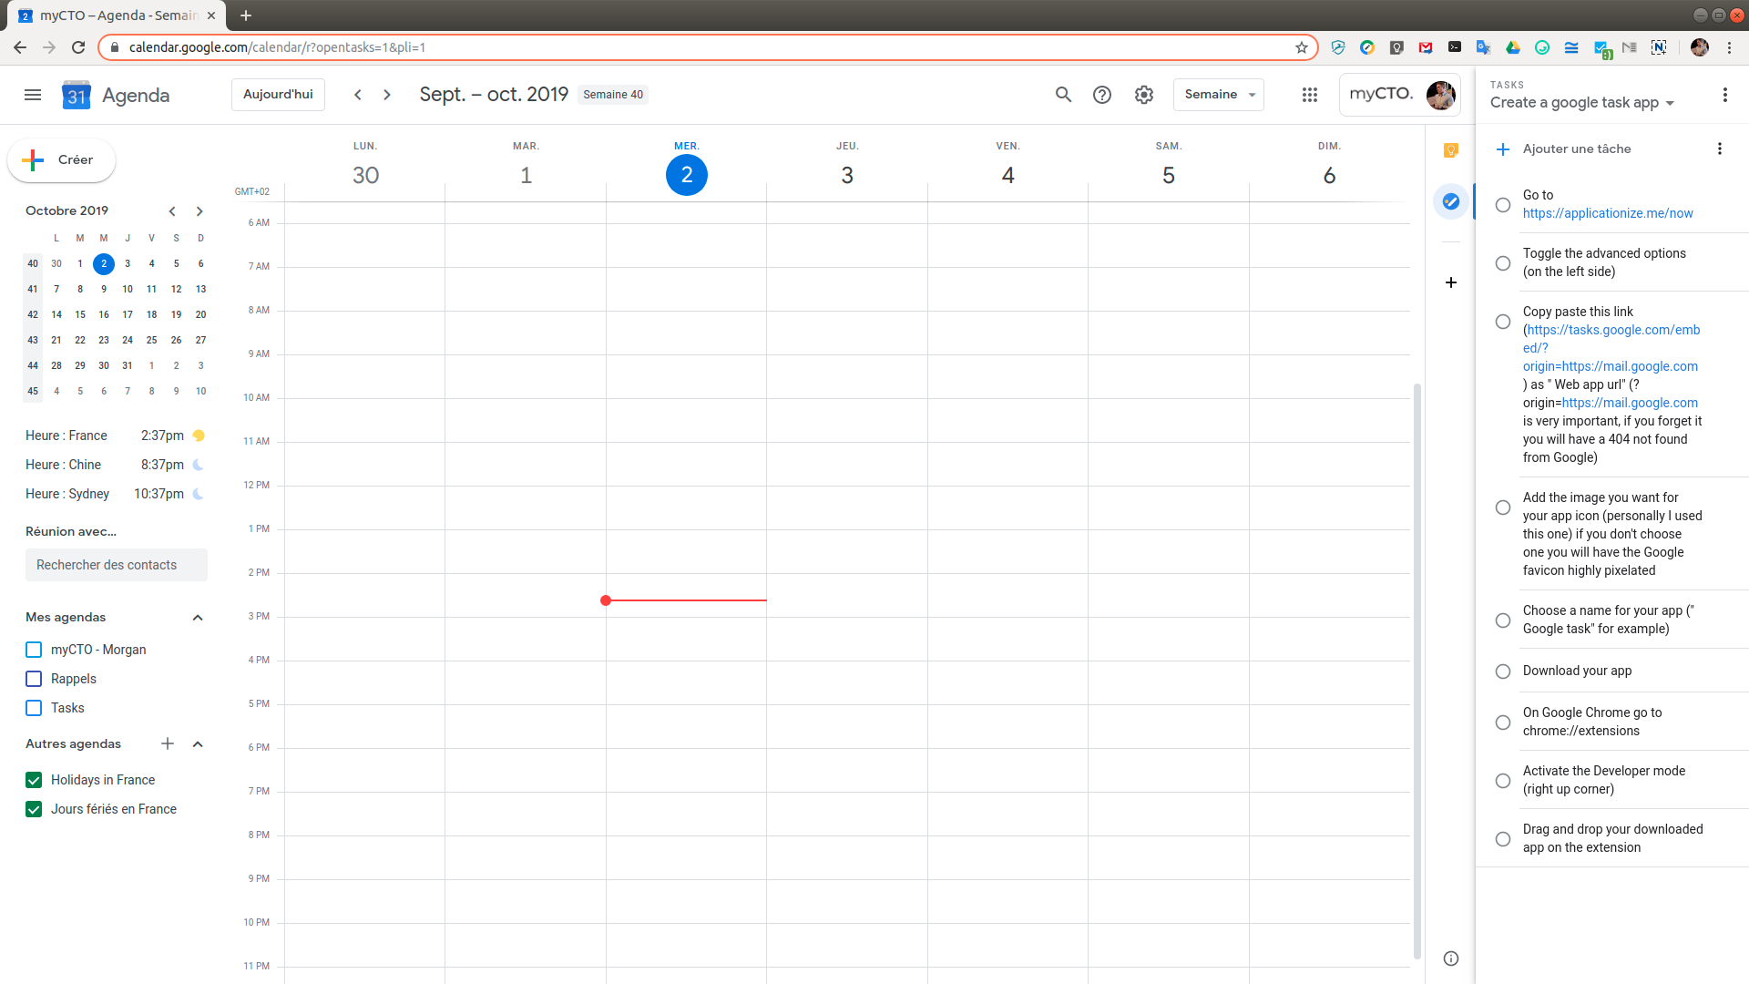
Task: Click the calendar grid vertical scrollbar
Action: [1417, 671]
